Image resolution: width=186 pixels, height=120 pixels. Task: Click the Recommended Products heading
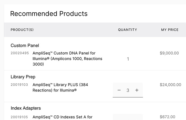coord(49,14)
